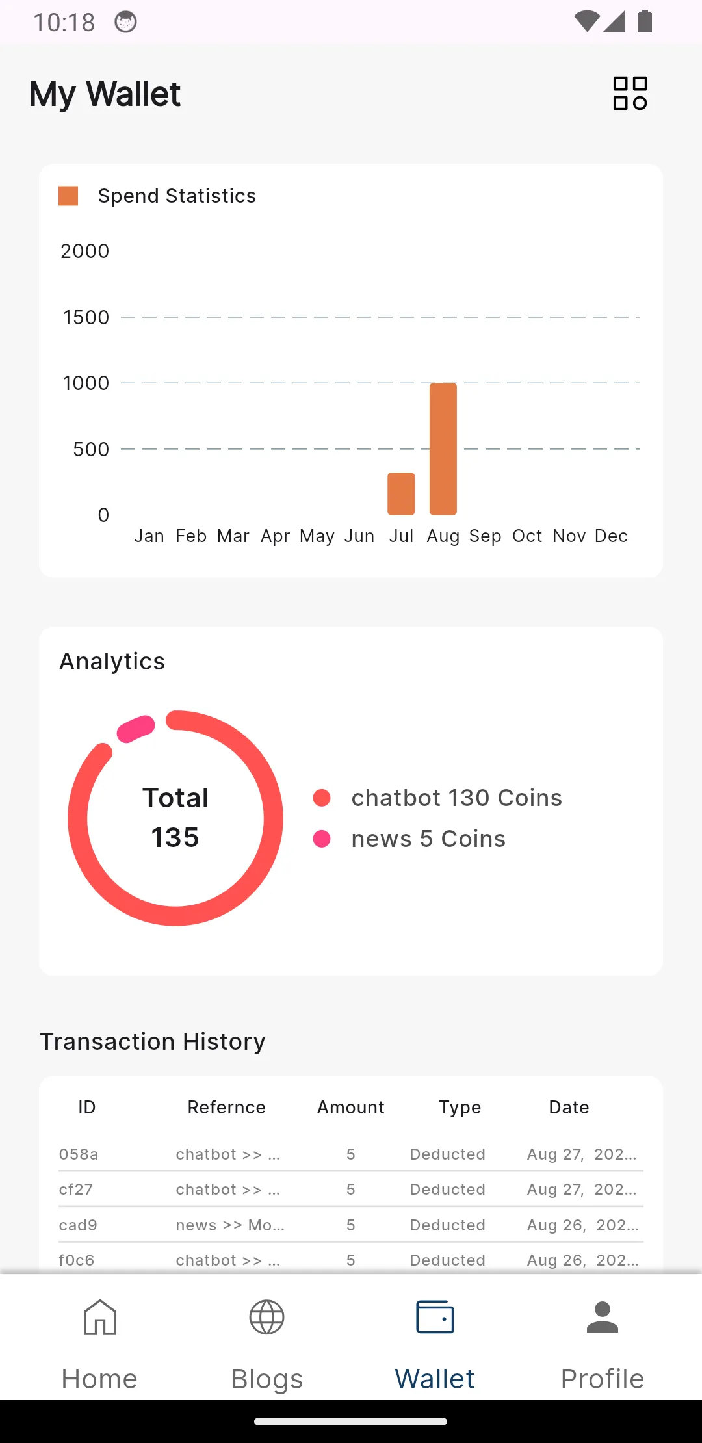The image size is (702, 1443).
Task: Tap the Wi-Fi signal icon in status bar
Action: point(587,21)
